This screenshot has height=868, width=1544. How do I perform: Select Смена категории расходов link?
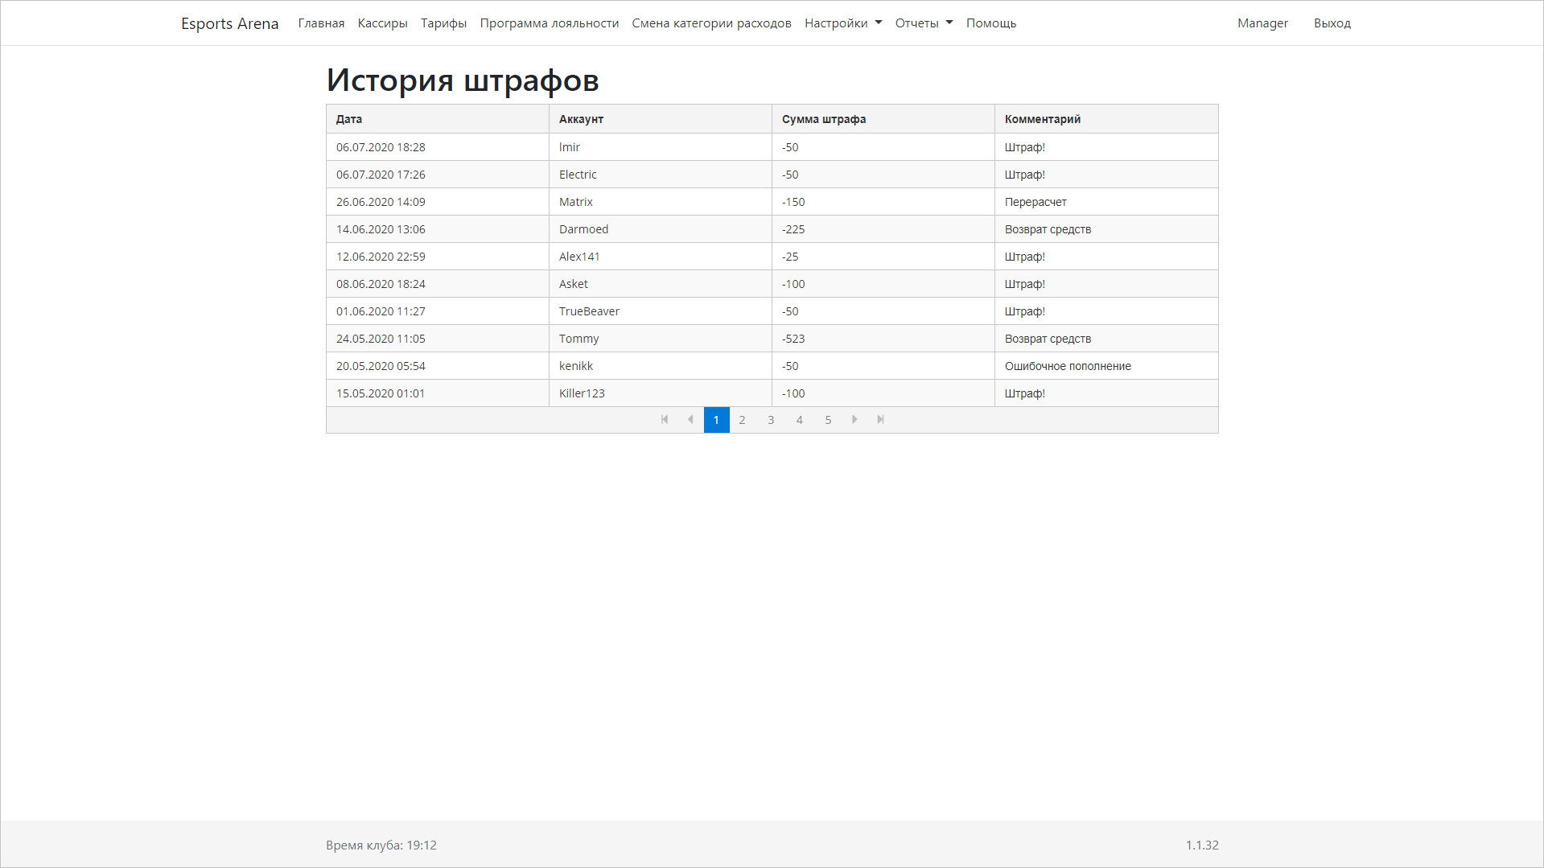[711, 23]
